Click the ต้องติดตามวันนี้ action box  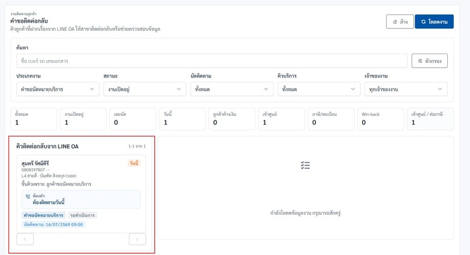pos(81,199)
